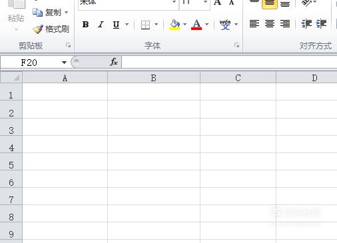337x243 pixels.
Task: Select row 3 header
Action: [11, 127]
